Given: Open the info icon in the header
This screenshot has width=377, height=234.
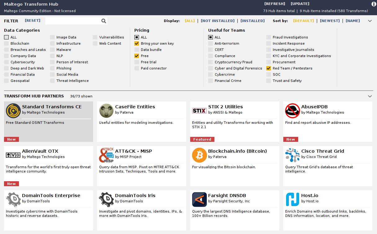Looking at the screenshot, I should coord(374,4).
